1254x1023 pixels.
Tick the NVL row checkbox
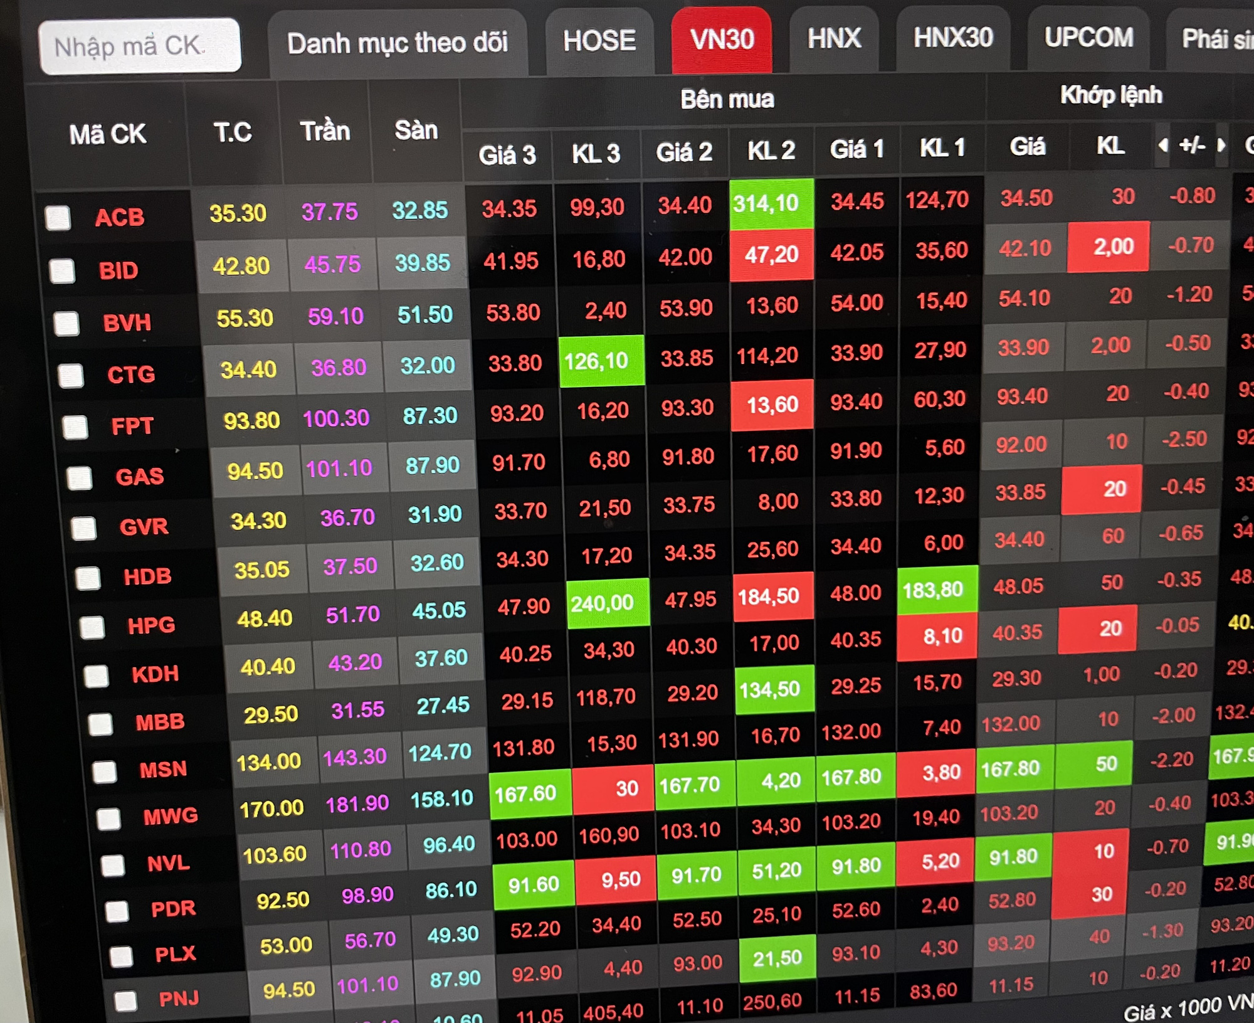(x=113, y=865)
